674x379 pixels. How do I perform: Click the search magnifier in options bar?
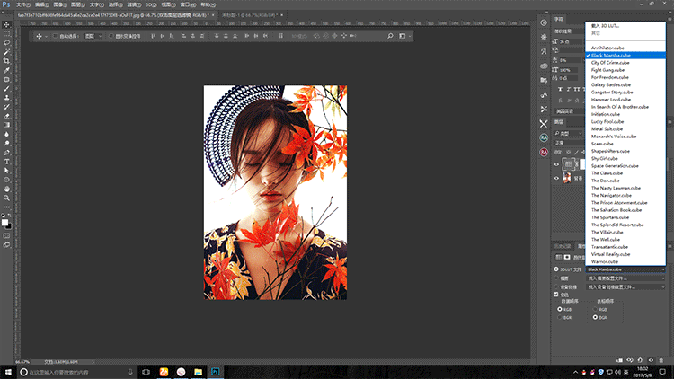[390, 36]
